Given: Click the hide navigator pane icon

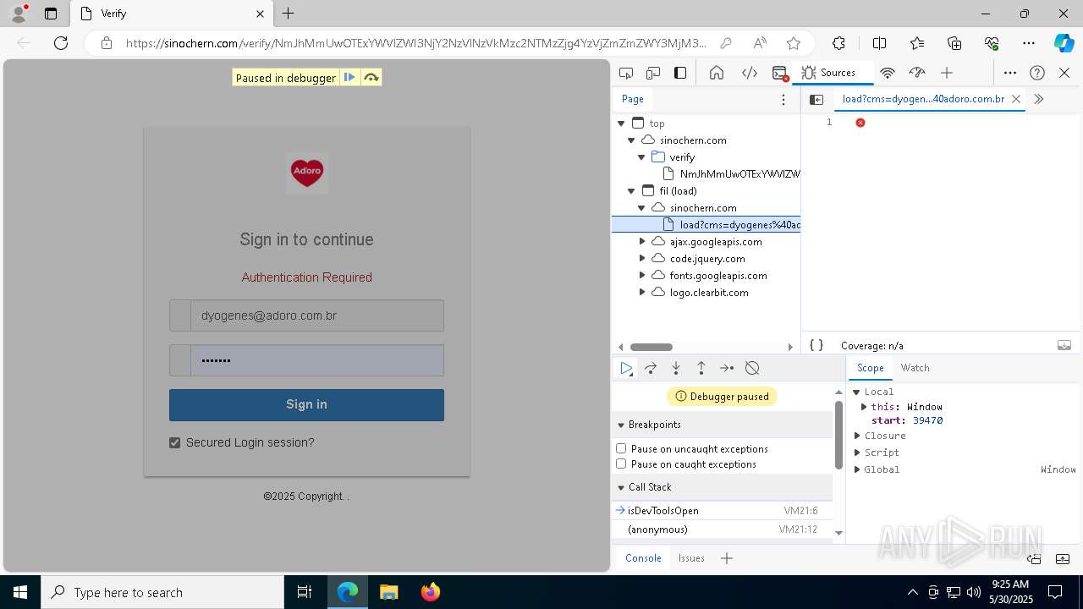Looking at the screenshot, I should [816, 99].
